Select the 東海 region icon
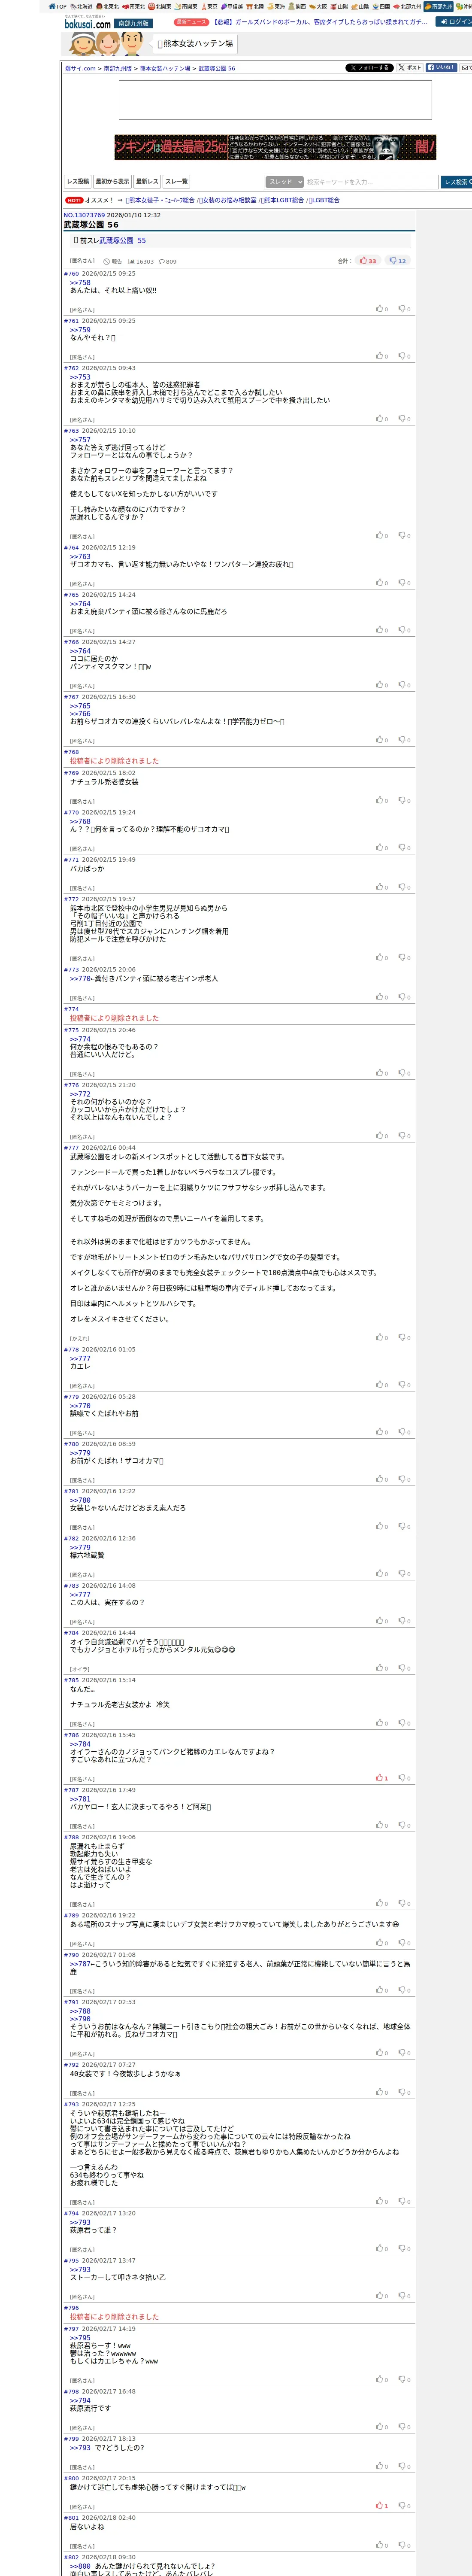Viewport: 472px width, 2576px height. click(276, 6)
